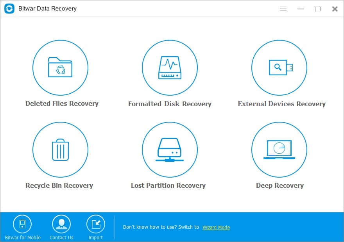
Task: Click the Formatted Disk Recovery label
Action: [170, 104]
